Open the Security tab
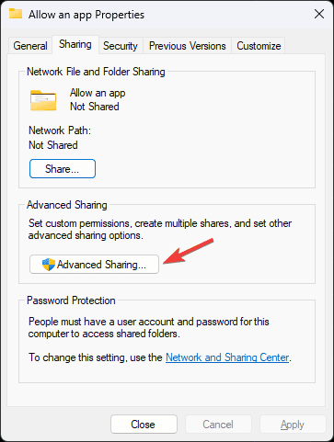334x442 pixels. 121,46
